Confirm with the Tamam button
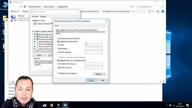The height and width of the screenshot is (108, 192). tap(91, 80)
